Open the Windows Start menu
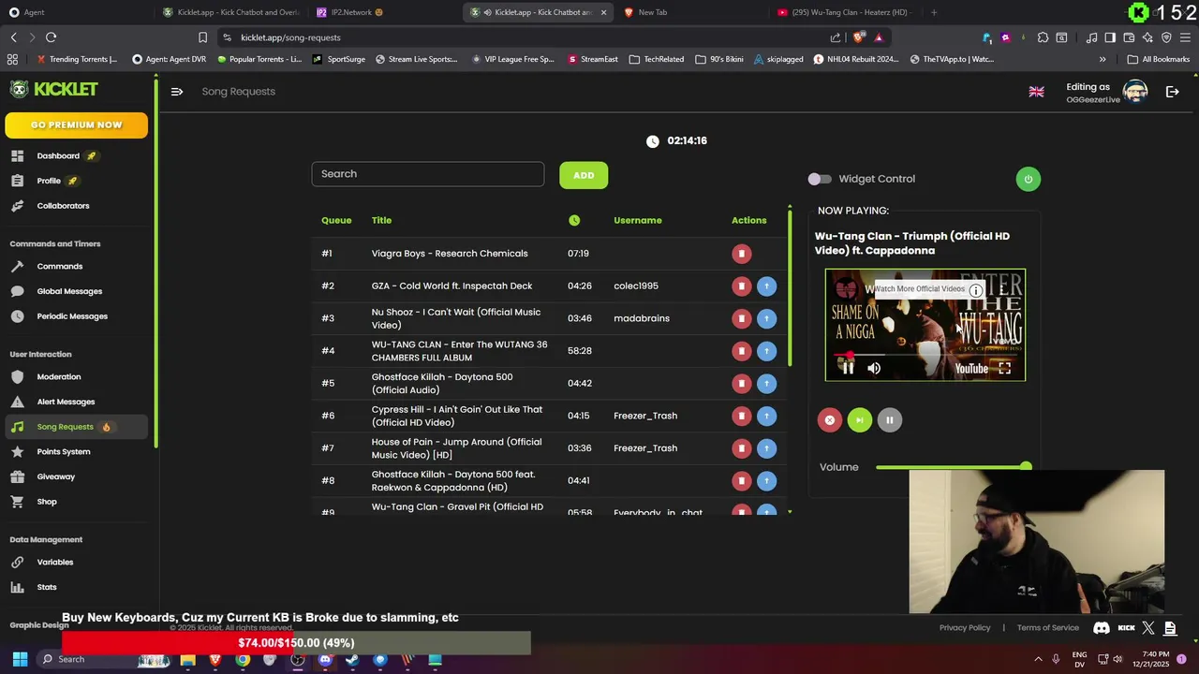 click(x=20, y=659)
